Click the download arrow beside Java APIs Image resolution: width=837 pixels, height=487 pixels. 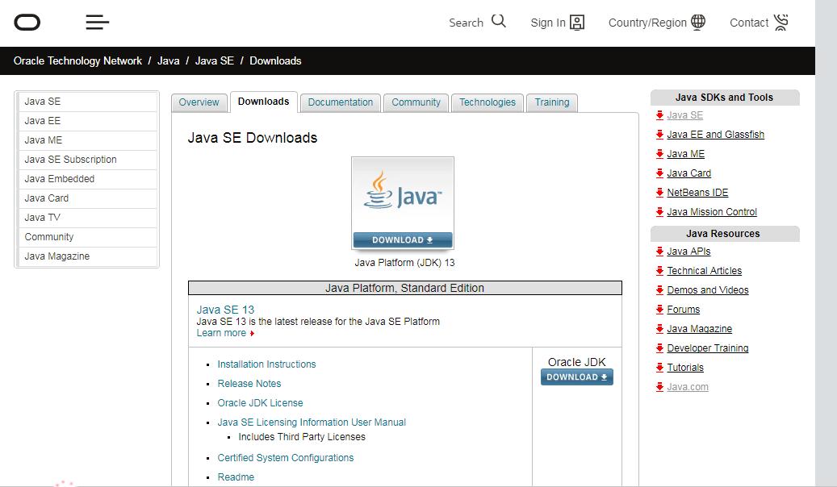659,251
